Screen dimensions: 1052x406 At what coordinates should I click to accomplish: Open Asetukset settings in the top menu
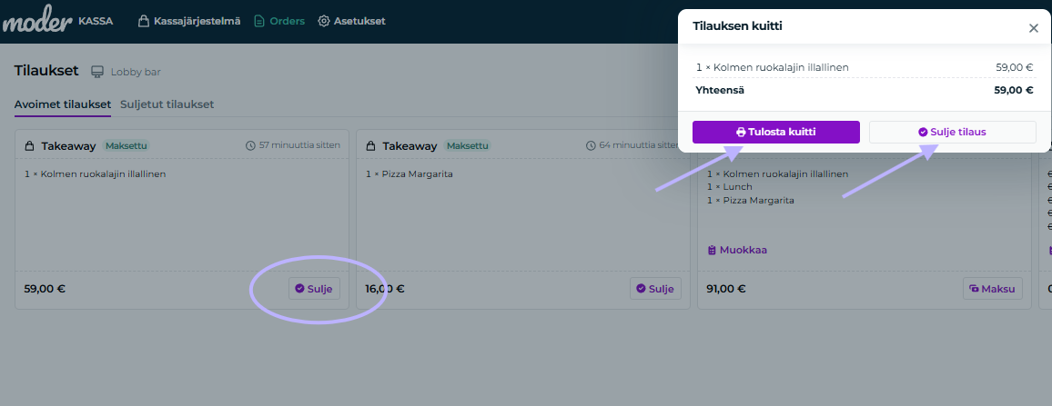click(351, 22)
